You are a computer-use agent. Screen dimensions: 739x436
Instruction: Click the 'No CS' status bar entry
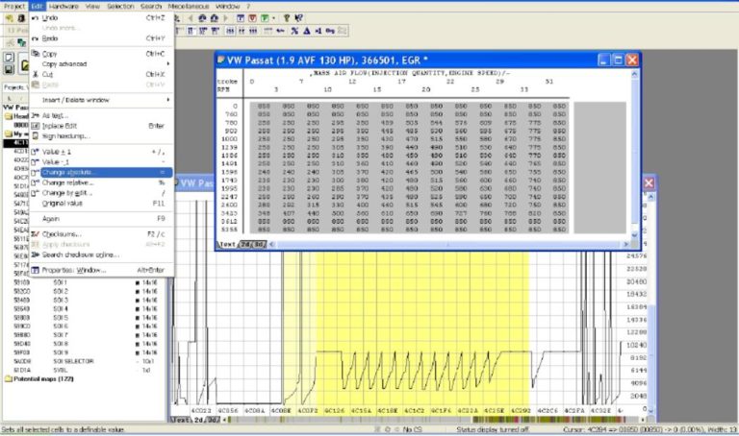[x=412, y=429]
